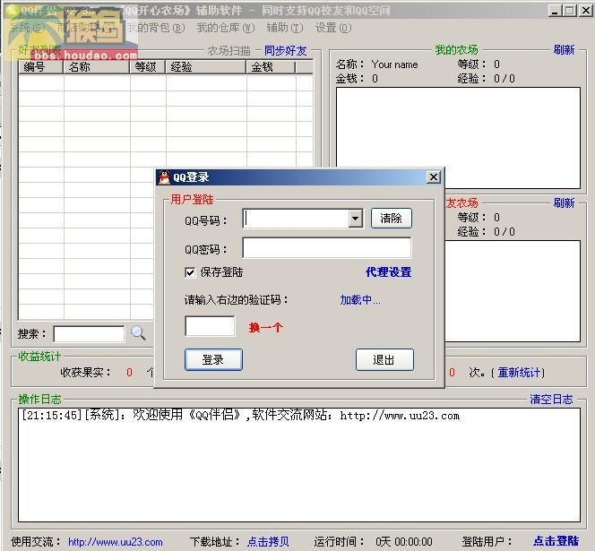The image size is (595, 551).
Task: Click the 退出 button
Action: coord(384,359)
